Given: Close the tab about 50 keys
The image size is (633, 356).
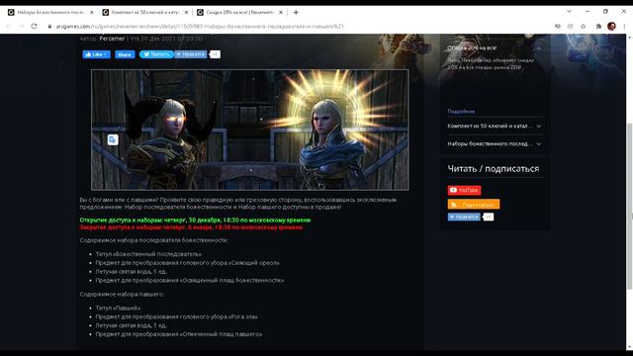Looking at the screenshot, I should coord(186,13).
